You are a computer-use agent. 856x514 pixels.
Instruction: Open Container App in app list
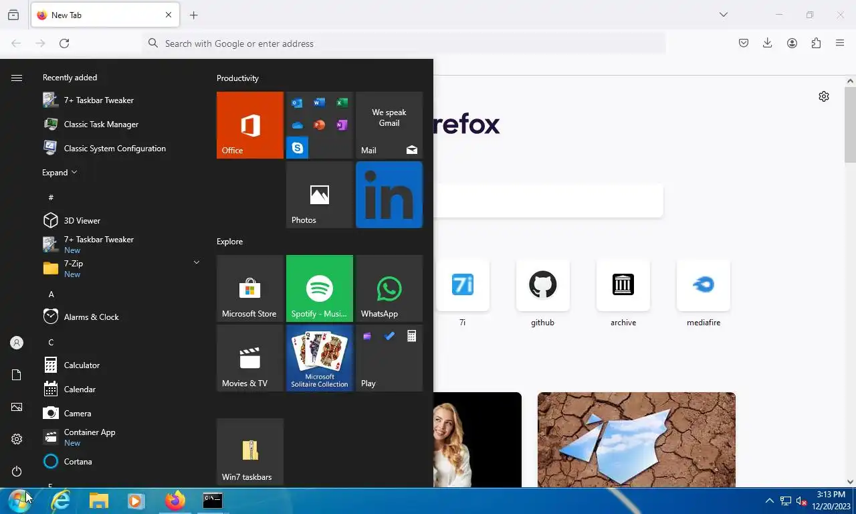[122, 437]
